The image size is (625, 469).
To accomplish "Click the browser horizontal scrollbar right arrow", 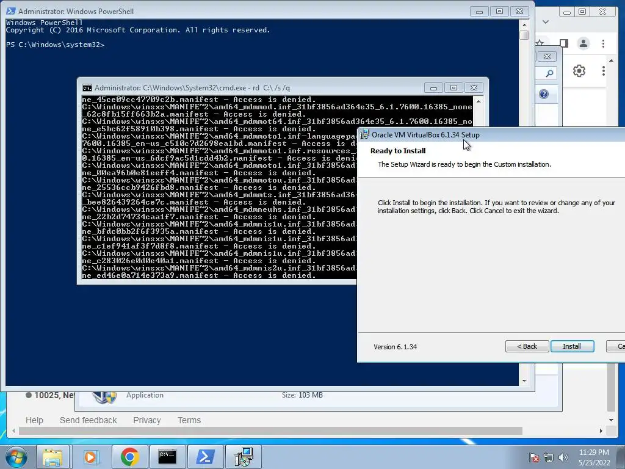I will point(601,431).
